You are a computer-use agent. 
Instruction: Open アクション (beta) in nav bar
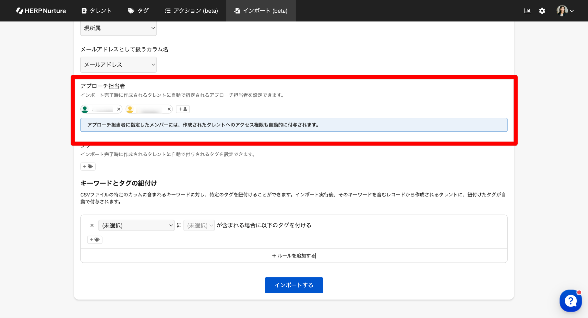[191, 11]
